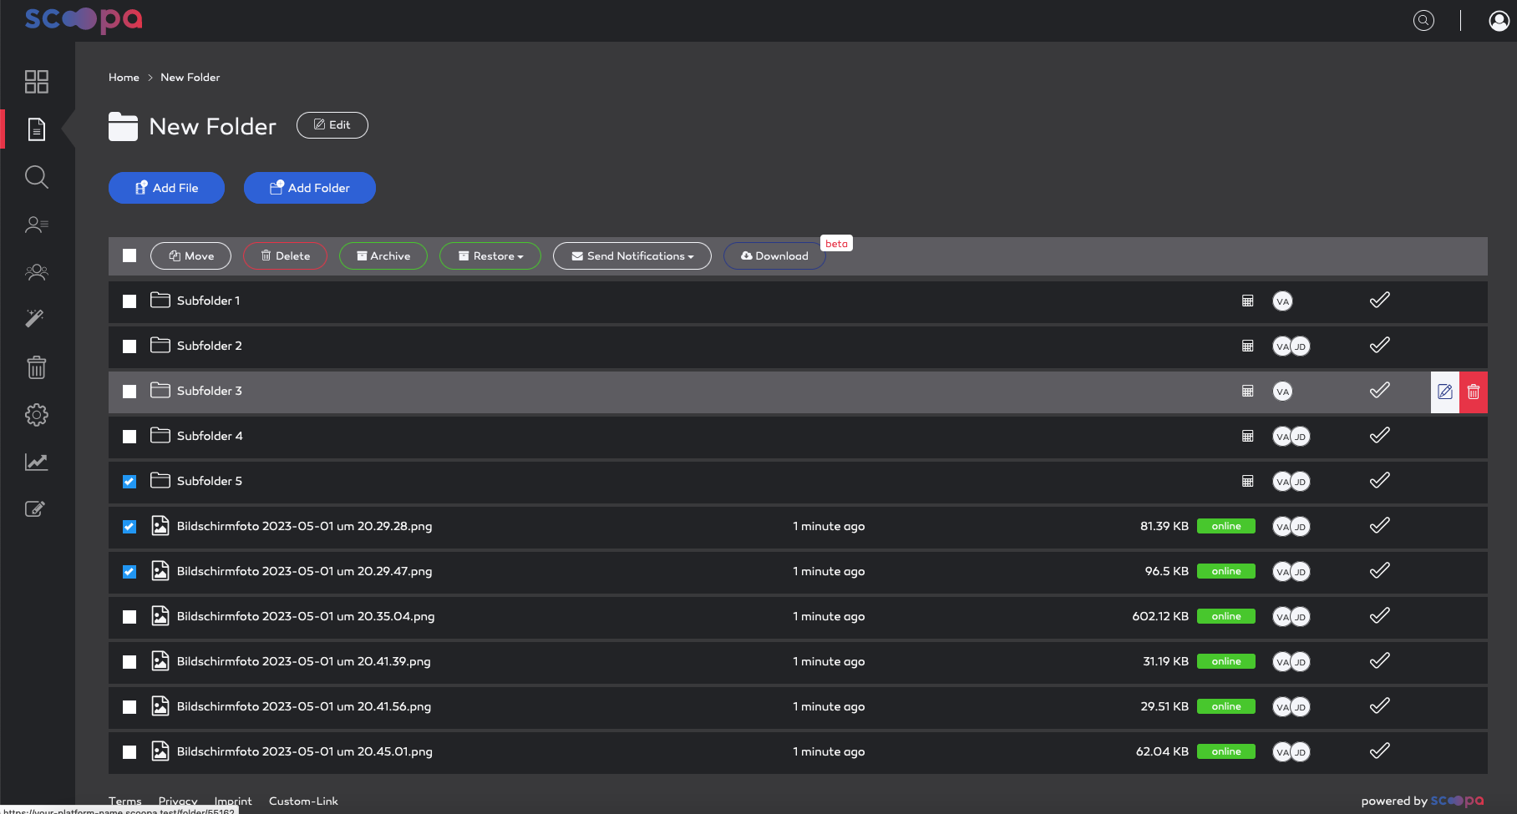Open Bildschirmfoto 2023-05-01 um 20.41.39.png
Screen dimensions: 1517x814
pyautogui.click(x=304, y=661)
